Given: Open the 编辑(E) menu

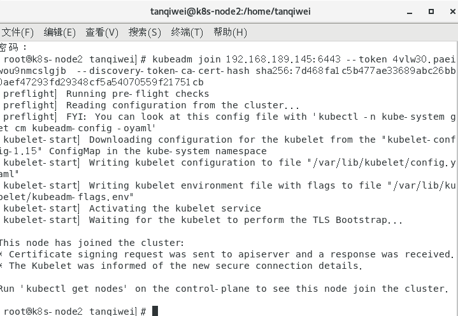Looking at the screenshot, I should point(60,32).
